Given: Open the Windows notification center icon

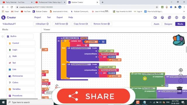Looking at the screenshot, I should [x=183, y=102].
